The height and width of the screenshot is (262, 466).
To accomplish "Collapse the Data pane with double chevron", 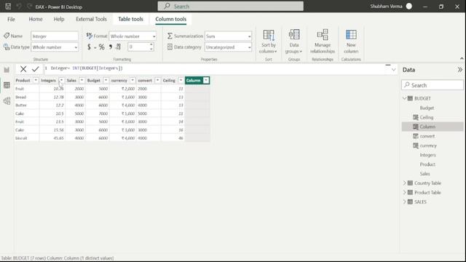I will click(459, 70).
